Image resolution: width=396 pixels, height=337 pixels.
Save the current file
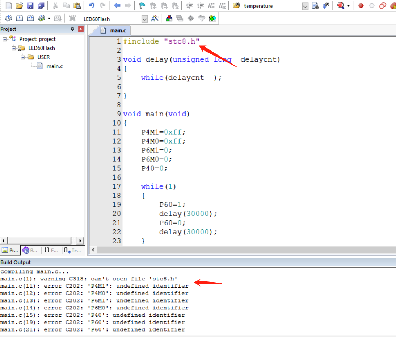(x=30, y=5)
